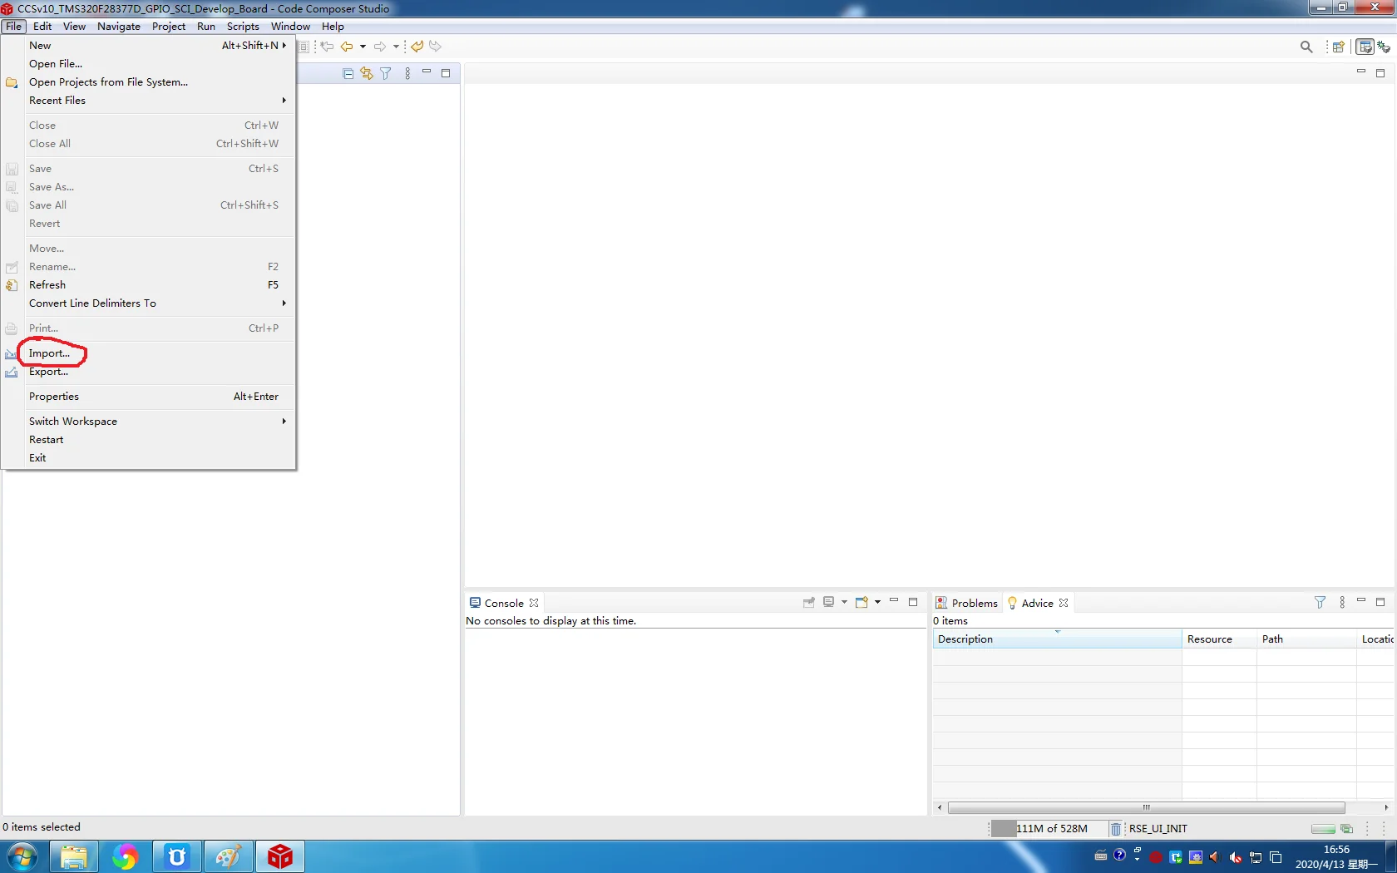
Task: Expand Convert Line Delimiters To submenu
Action: pyautogui.click(x=149, y=303)
